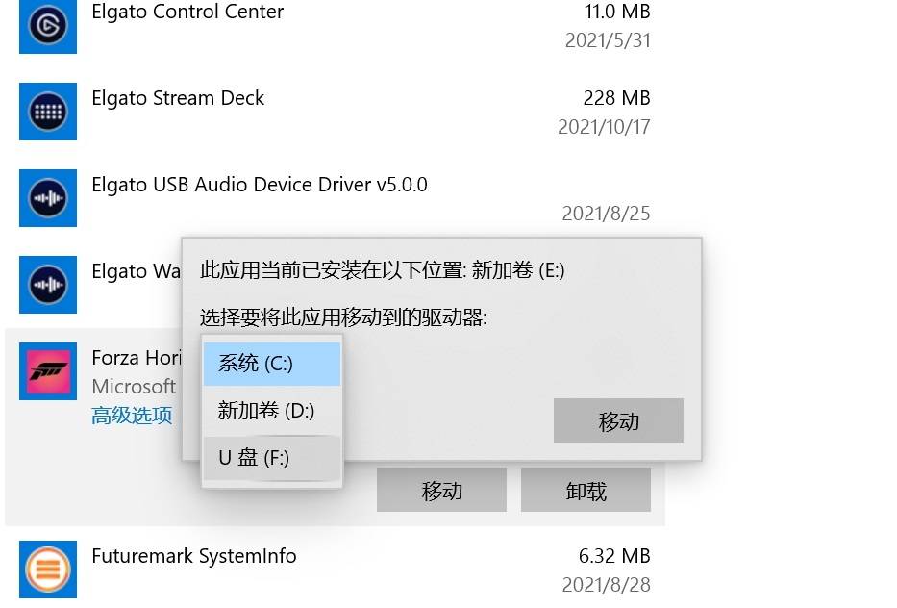Click the Futuremark SystemInfo app icon
The width and height of the screenshot is (897, 608).
(48, 570)
